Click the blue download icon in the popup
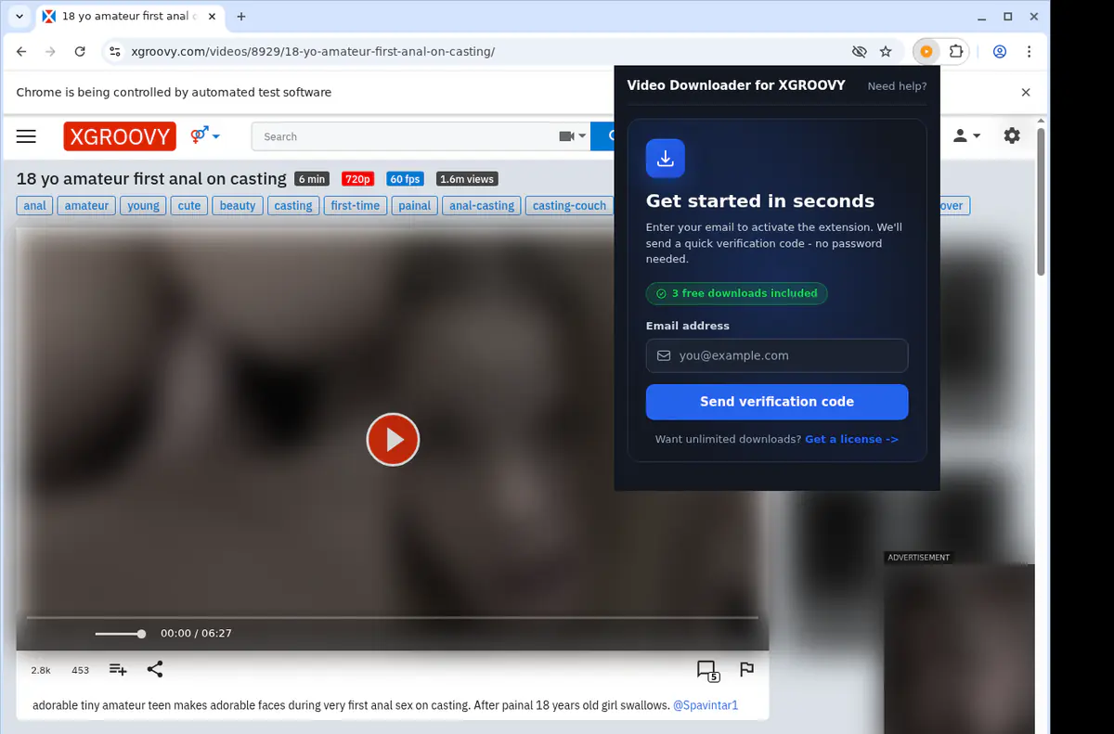The width and height of the screenshot is (1114, 734). coord(666,159)
